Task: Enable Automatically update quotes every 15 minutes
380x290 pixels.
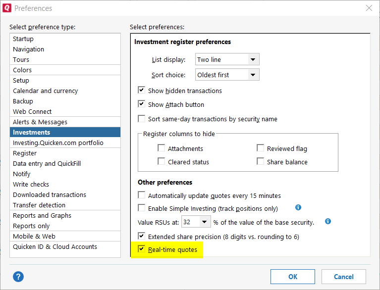Action: (x=142, y=195)
